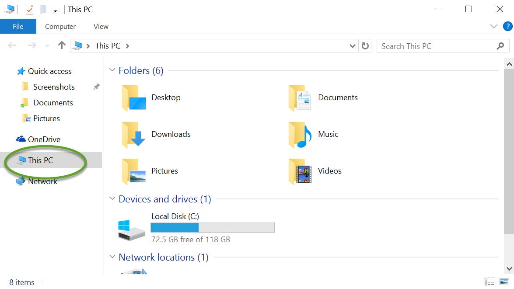Collapse the Folders (6) section
This screenshot has width=514, height=289.
(x=112, y=70)
